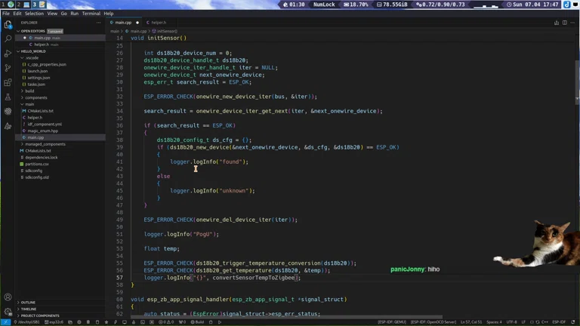The width and height of the screenshot is (580, 326).
Task: Open the Manage gear icon
Action: tap(8, 312)
